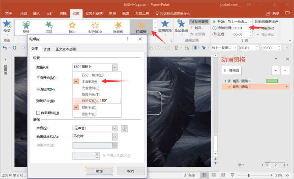The image size is (294, 179).
Task: Open the 插入 ribbon tab
Action: 36,13
